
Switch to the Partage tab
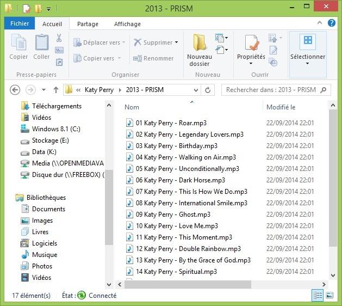pyautogui.click(x=88, y=24)
